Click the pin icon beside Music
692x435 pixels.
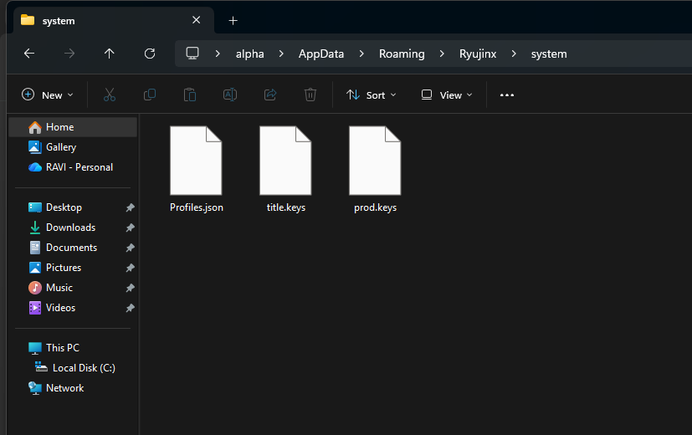click(x=131, y=288)
